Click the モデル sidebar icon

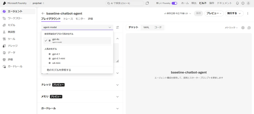4,25
